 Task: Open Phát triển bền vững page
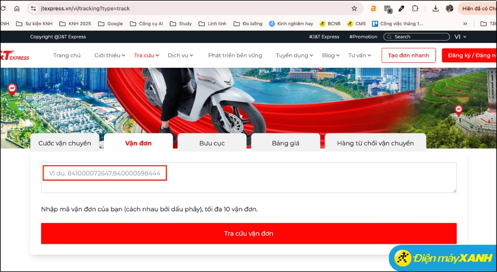(235, 55)
